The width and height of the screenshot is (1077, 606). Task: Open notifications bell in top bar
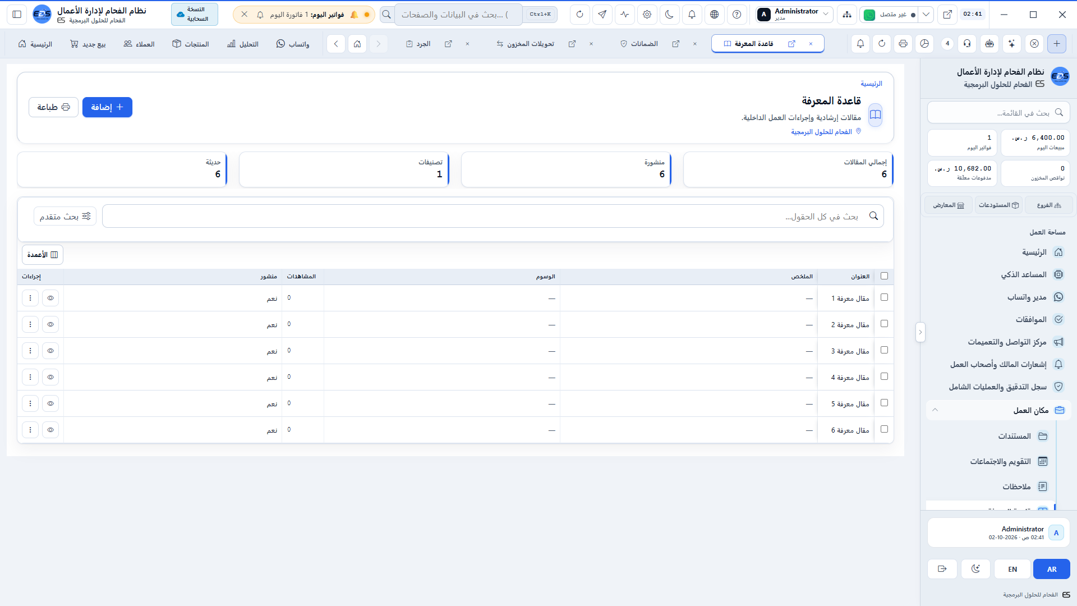pyautogui.click(x=692, y=15)
